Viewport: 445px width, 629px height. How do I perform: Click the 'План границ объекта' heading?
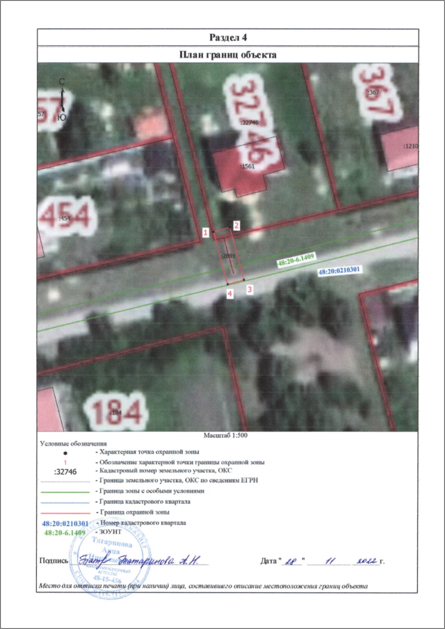click(229, 54)
